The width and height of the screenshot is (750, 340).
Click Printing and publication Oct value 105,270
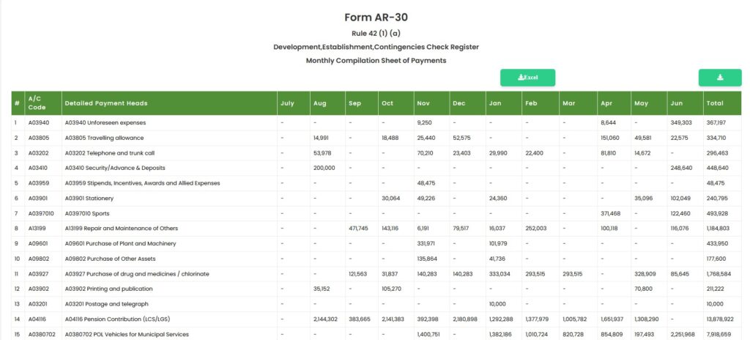(x=391, y=289)
